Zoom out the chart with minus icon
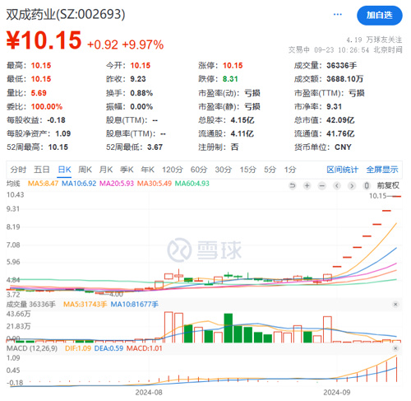Screen dimensions: 411x401 coord(322,186)
